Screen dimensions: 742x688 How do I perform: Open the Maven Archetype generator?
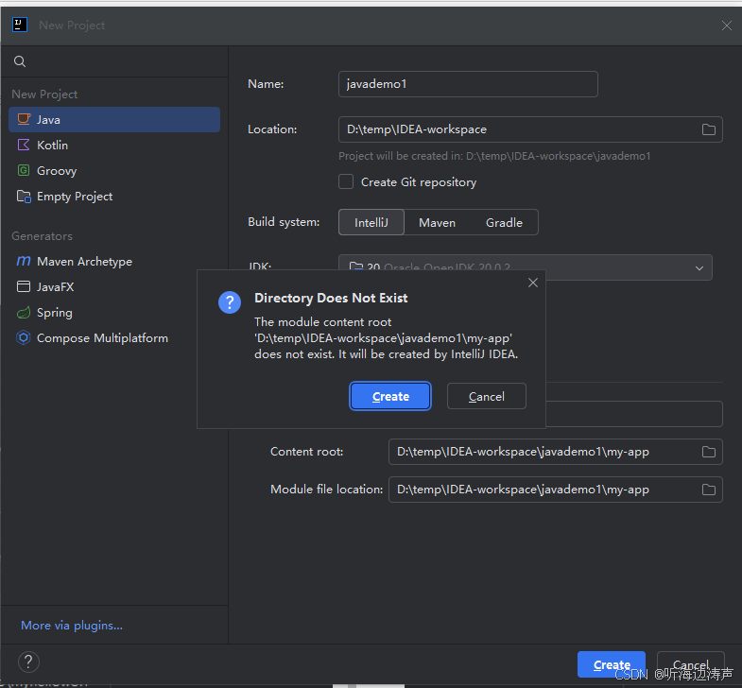point(114,262)
